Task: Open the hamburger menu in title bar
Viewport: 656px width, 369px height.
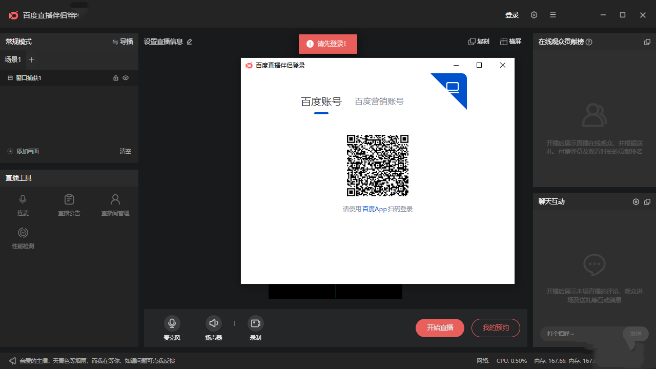Action: coord(553,15)
